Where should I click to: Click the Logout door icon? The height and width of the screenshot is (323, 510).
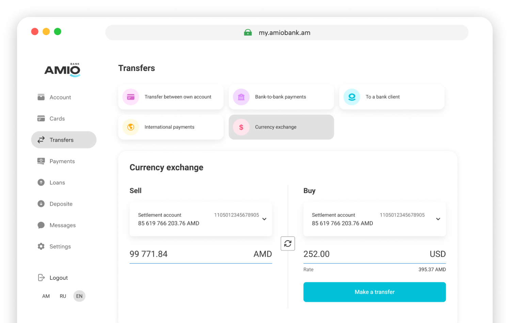point(41,278)
